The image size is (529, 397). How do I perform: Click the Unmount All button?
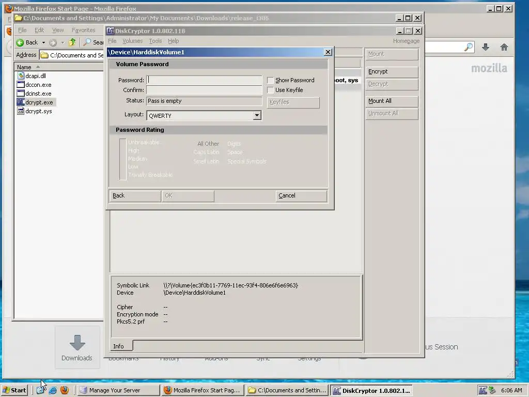(x=392, y=113)
